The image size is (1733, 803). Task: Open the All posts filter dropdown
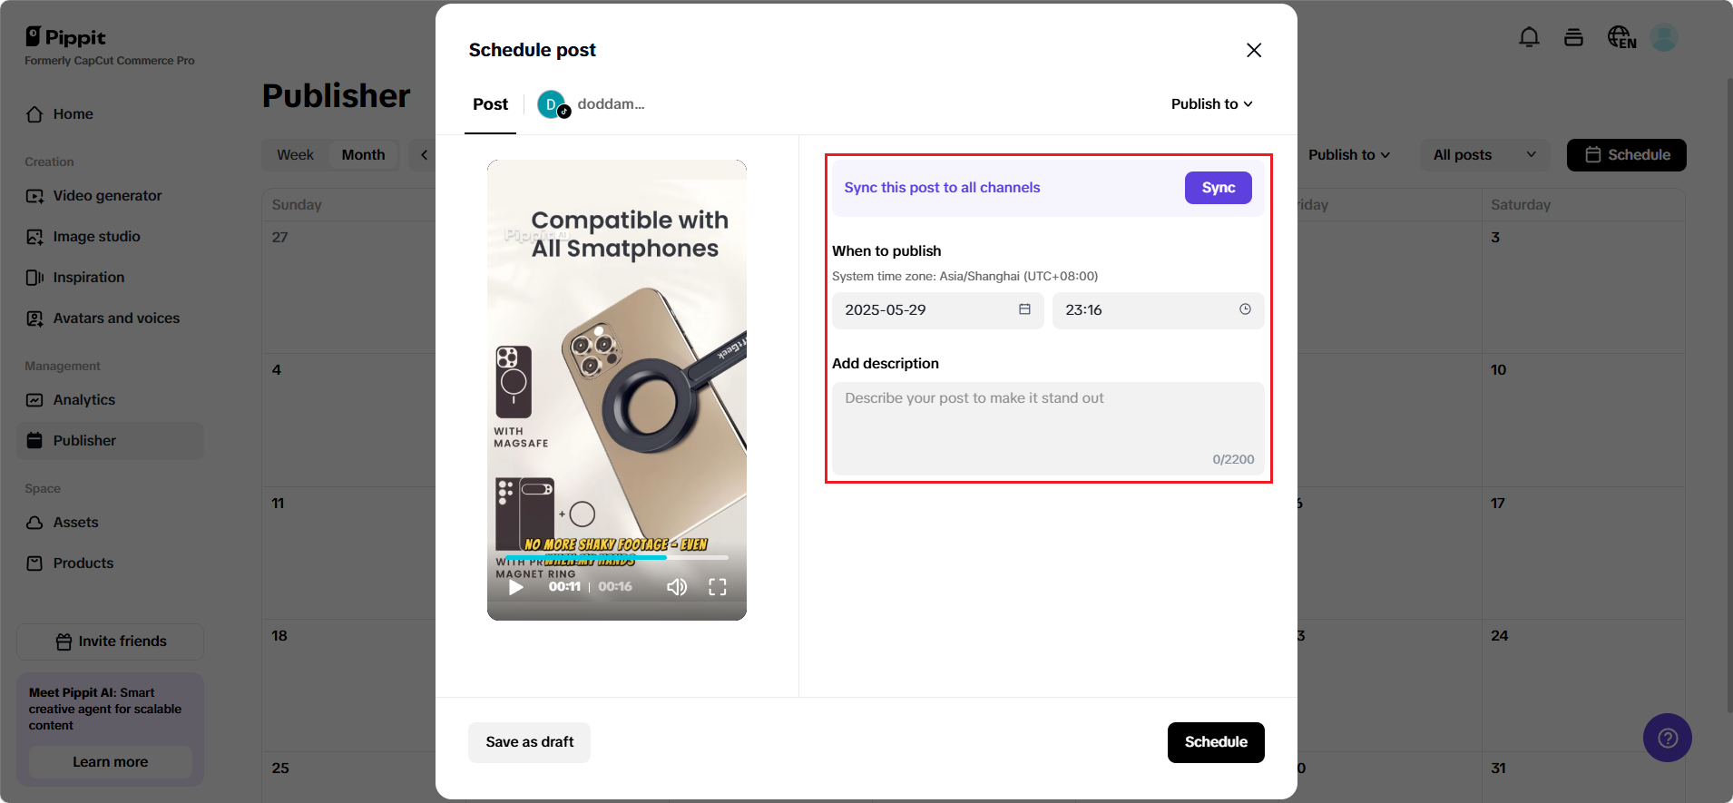[x=1483, y=154]
